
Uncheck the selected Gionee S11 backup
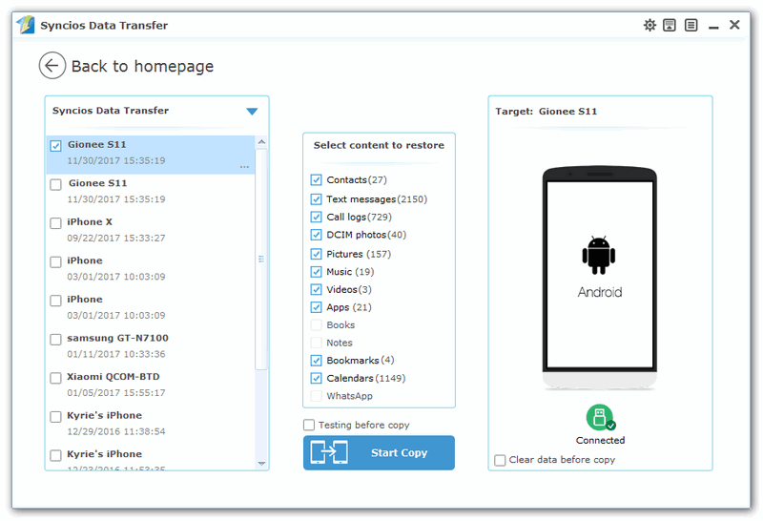pyautogui.click(x=56, y=146)
